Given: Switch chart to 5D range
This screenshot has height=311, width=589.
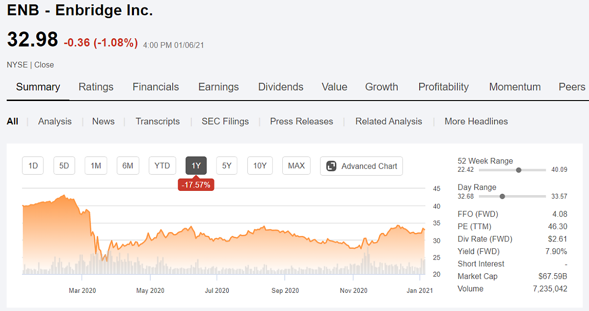Looking at the screenshot, I should [x=64, y=166].
